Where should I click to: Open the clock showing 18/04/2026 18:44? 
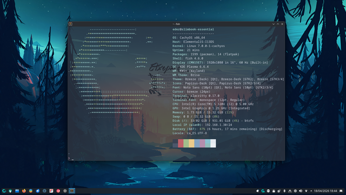click(325, 191)
